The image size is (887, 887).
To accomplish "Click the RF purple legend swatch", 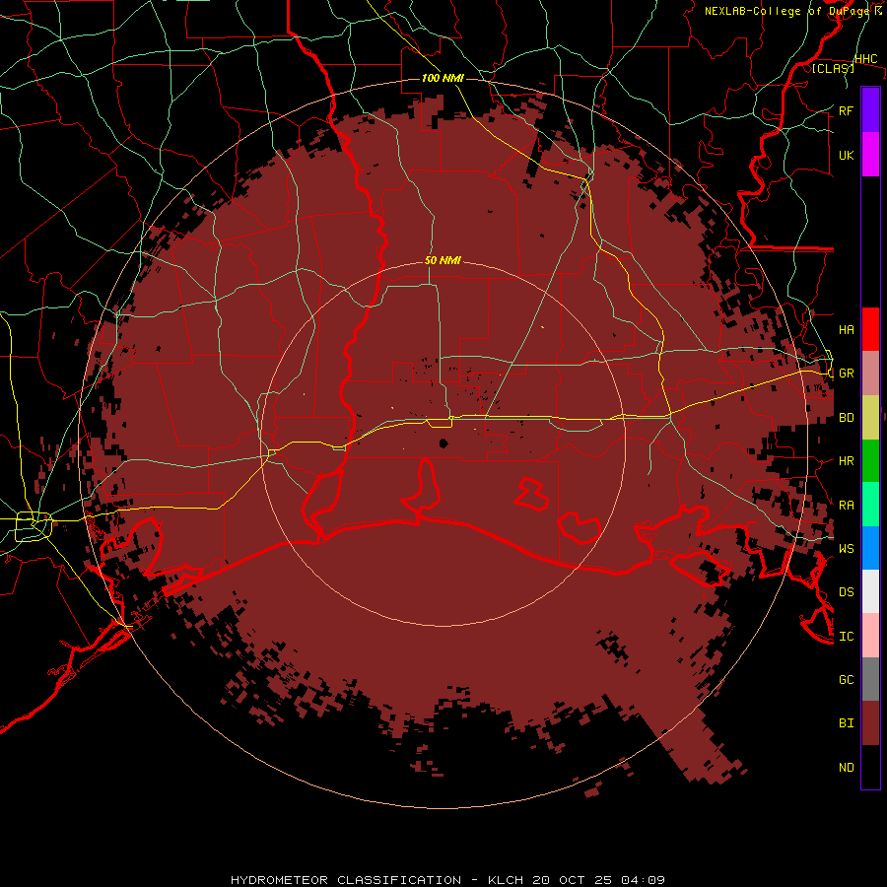I will (x=870, y=110).
